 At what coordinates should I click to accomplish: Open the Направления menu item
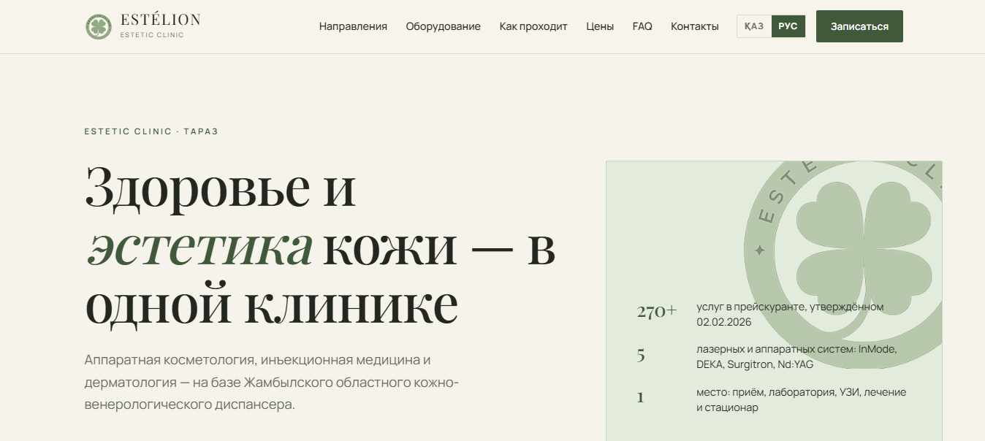click(353, 26)
